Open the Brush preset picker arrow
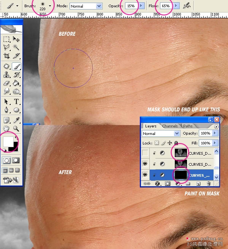 tap(50, 6)
